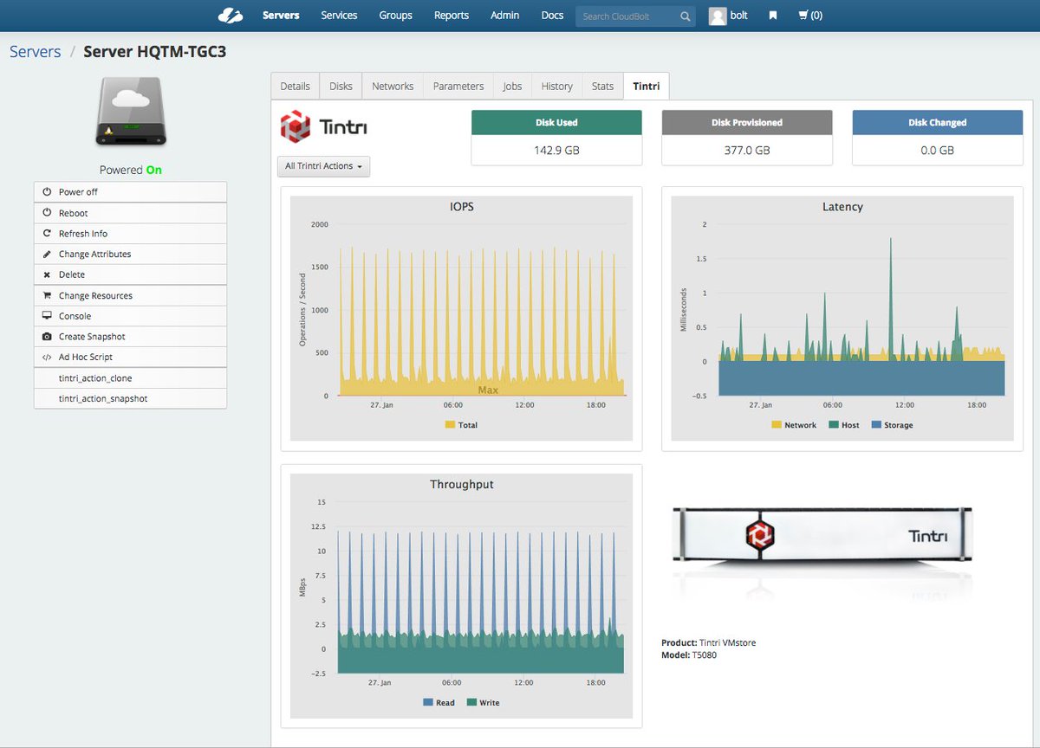Click the Tintri logo in the tab
The image size is (1040, 748).
[323, 126]
